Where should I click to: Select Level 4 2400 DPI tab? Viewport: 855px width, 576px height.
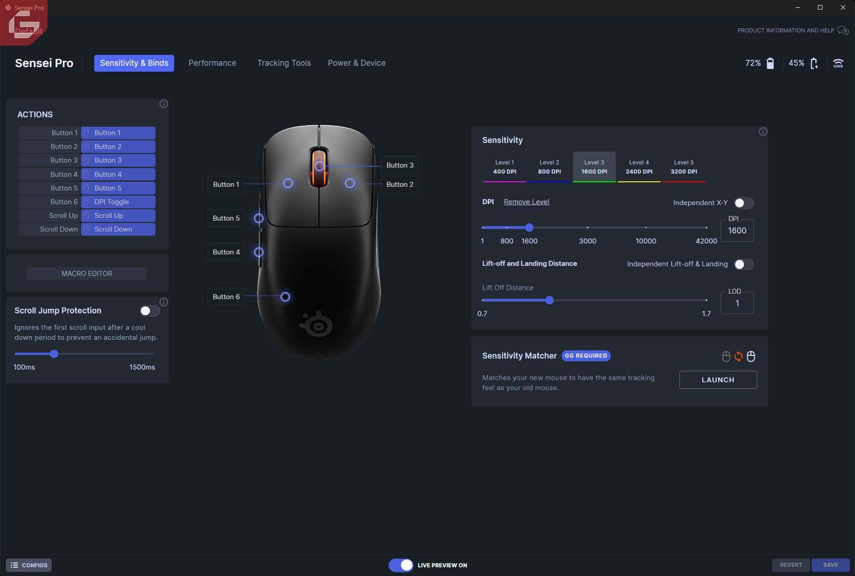[639, 167]
